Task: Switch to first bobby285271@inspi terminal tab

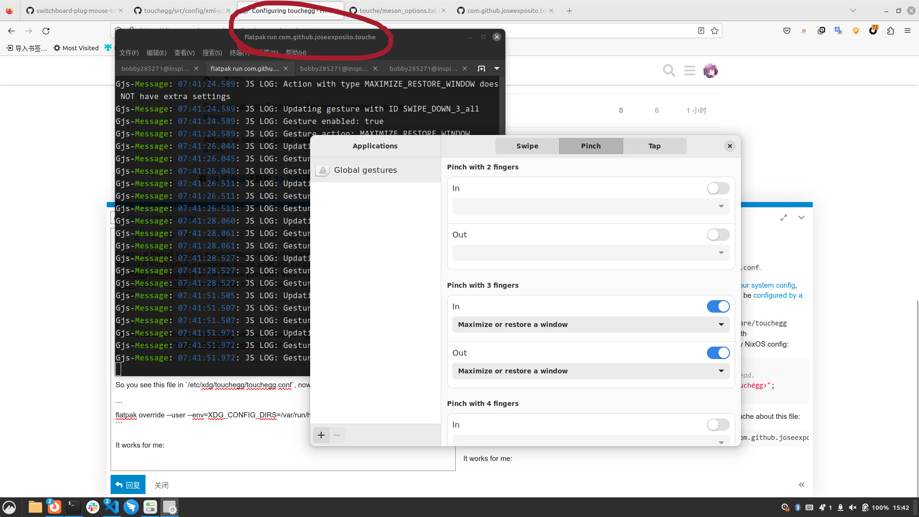Action: point(155,68)
